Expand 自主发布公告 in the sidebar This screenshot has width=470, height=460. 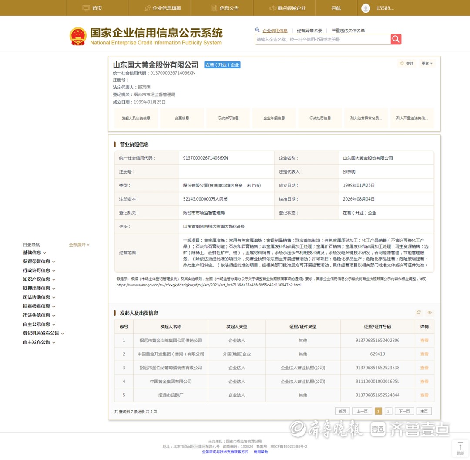tap(39, 342)
